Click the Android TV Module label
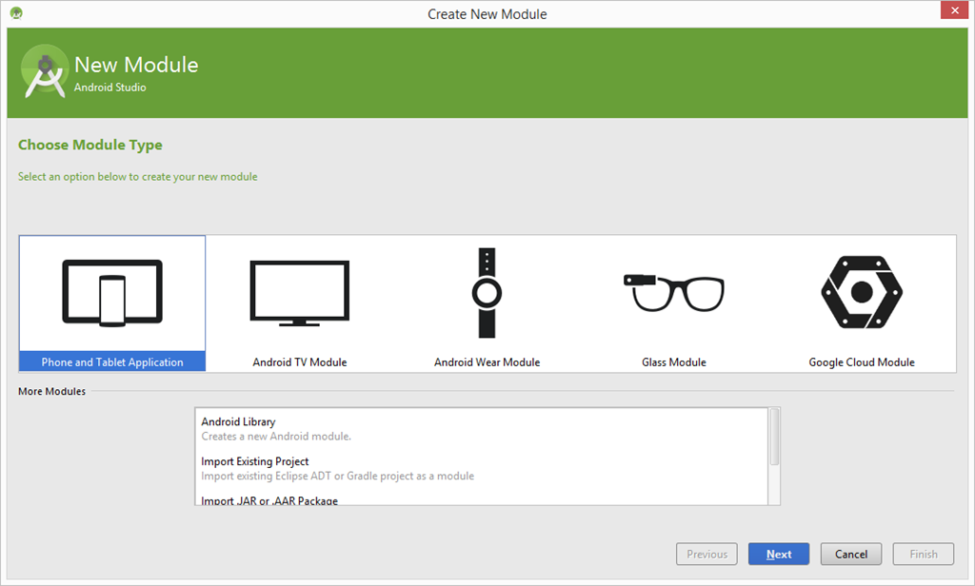The width and height of the screenshot is (975, 586). (x=299, y=362)
